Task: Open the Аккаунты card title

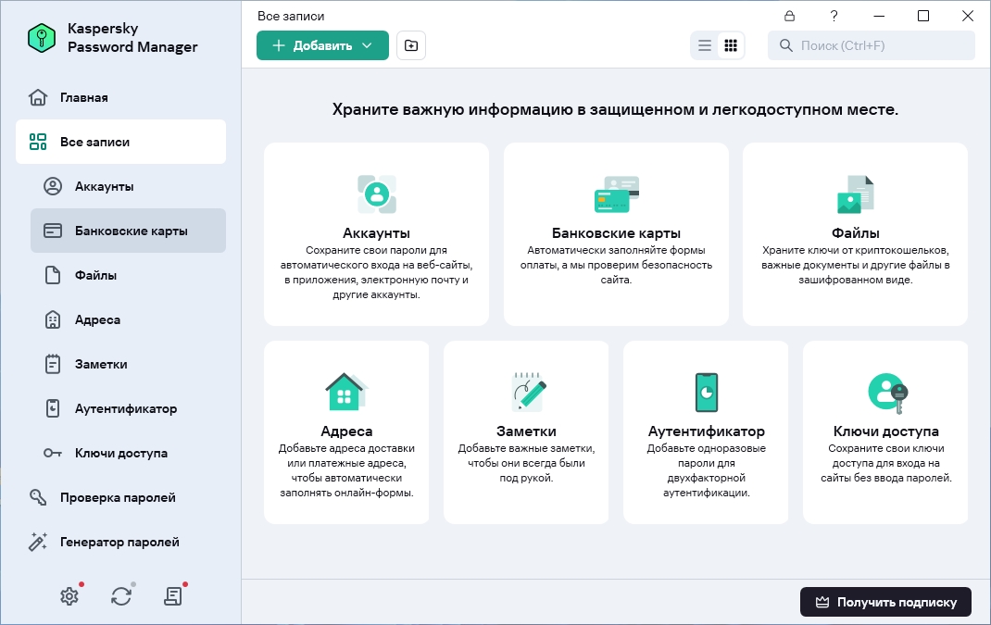Action: [377, 232]
